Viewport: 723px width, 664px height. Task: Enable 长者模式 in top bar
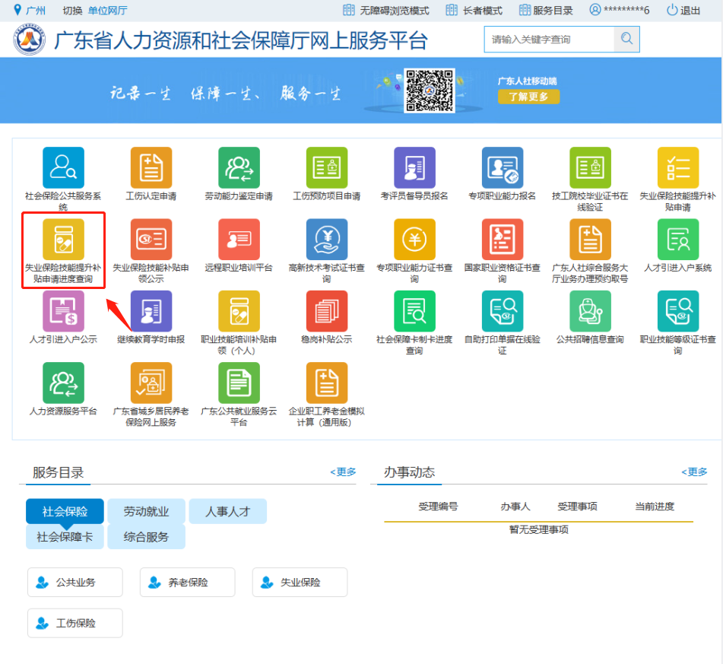coord(474,11)
